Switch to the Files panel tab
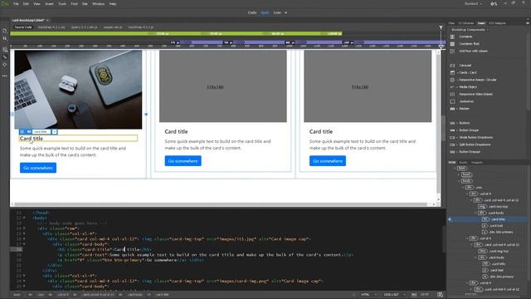531x299 pixels. (x=451, y=23)
